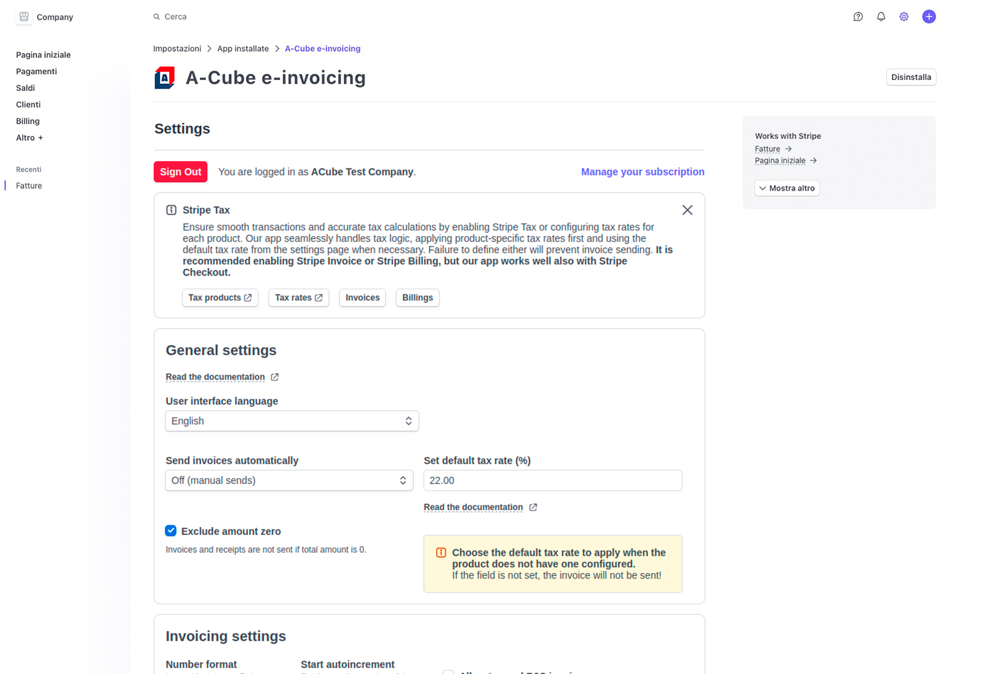Check the Allow to send B2C invoicing box

click(x=448, y=672)
